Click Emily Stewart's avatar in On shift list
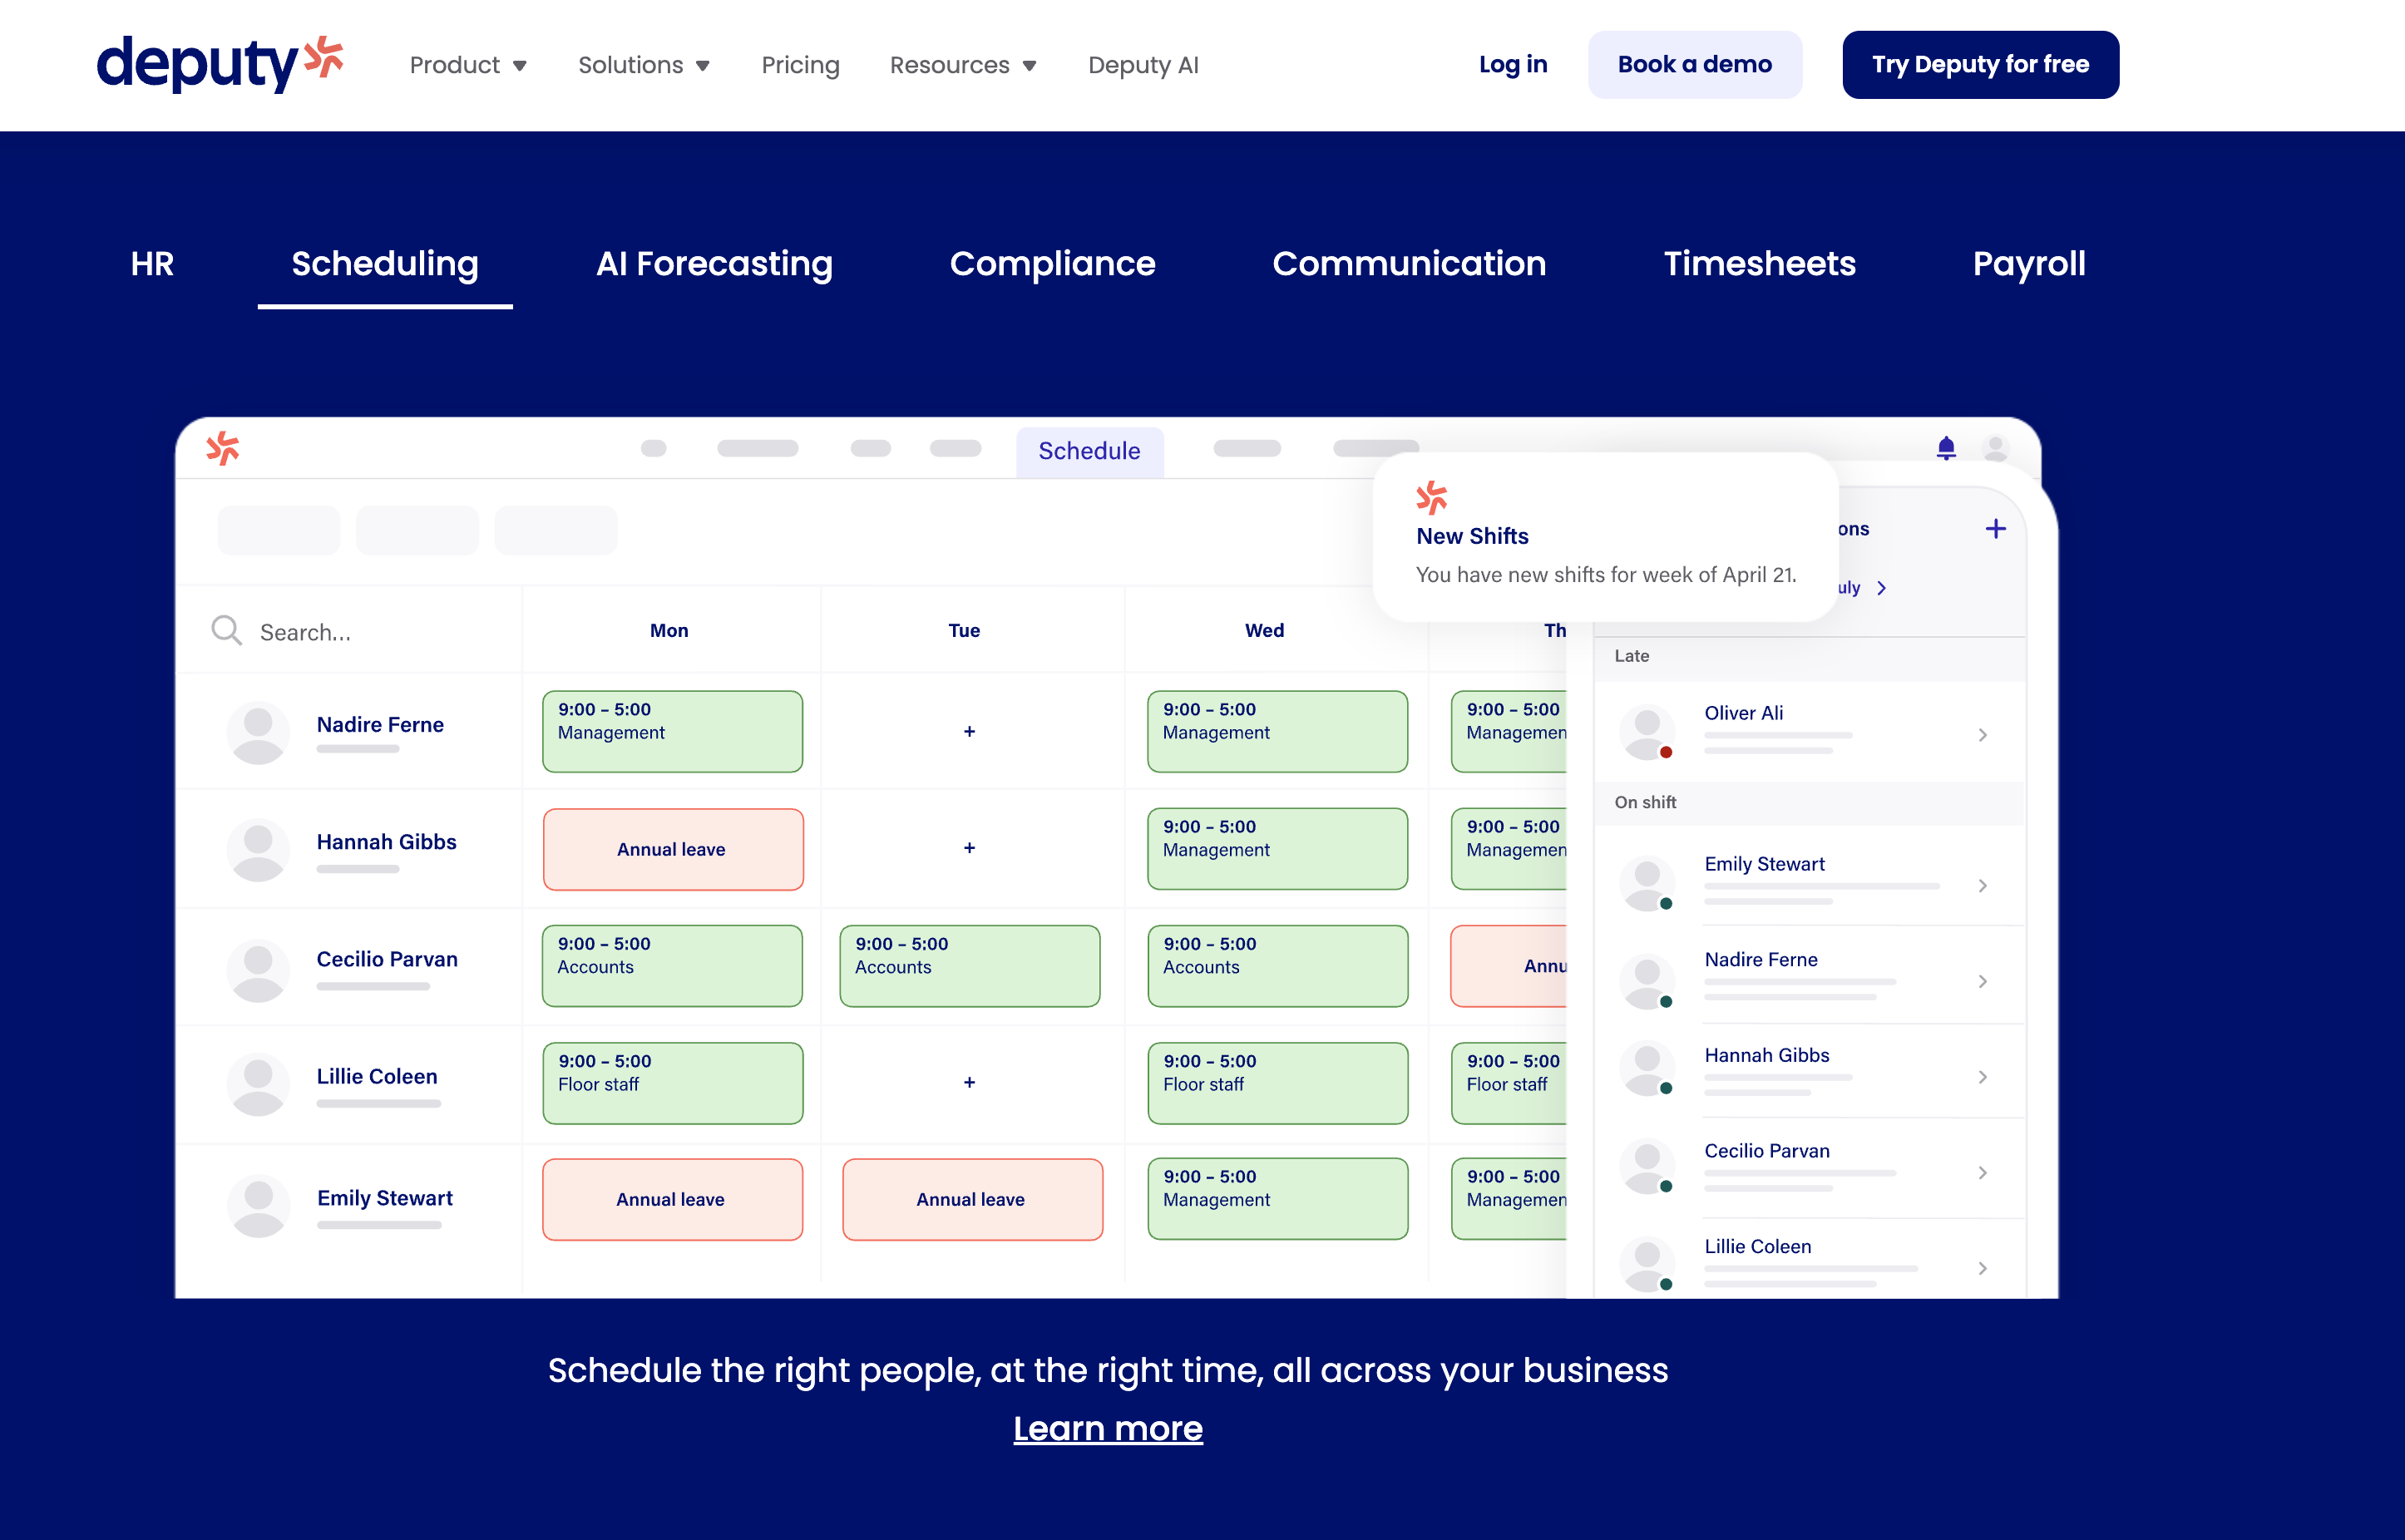 [x=1647, y=884]
